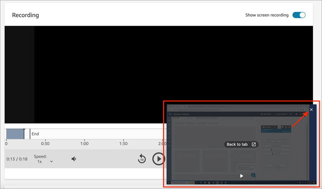Click Amazon Connect logo inside picture-in-picture
Screen dimensions: 322x189
click(x=170, y=114)
